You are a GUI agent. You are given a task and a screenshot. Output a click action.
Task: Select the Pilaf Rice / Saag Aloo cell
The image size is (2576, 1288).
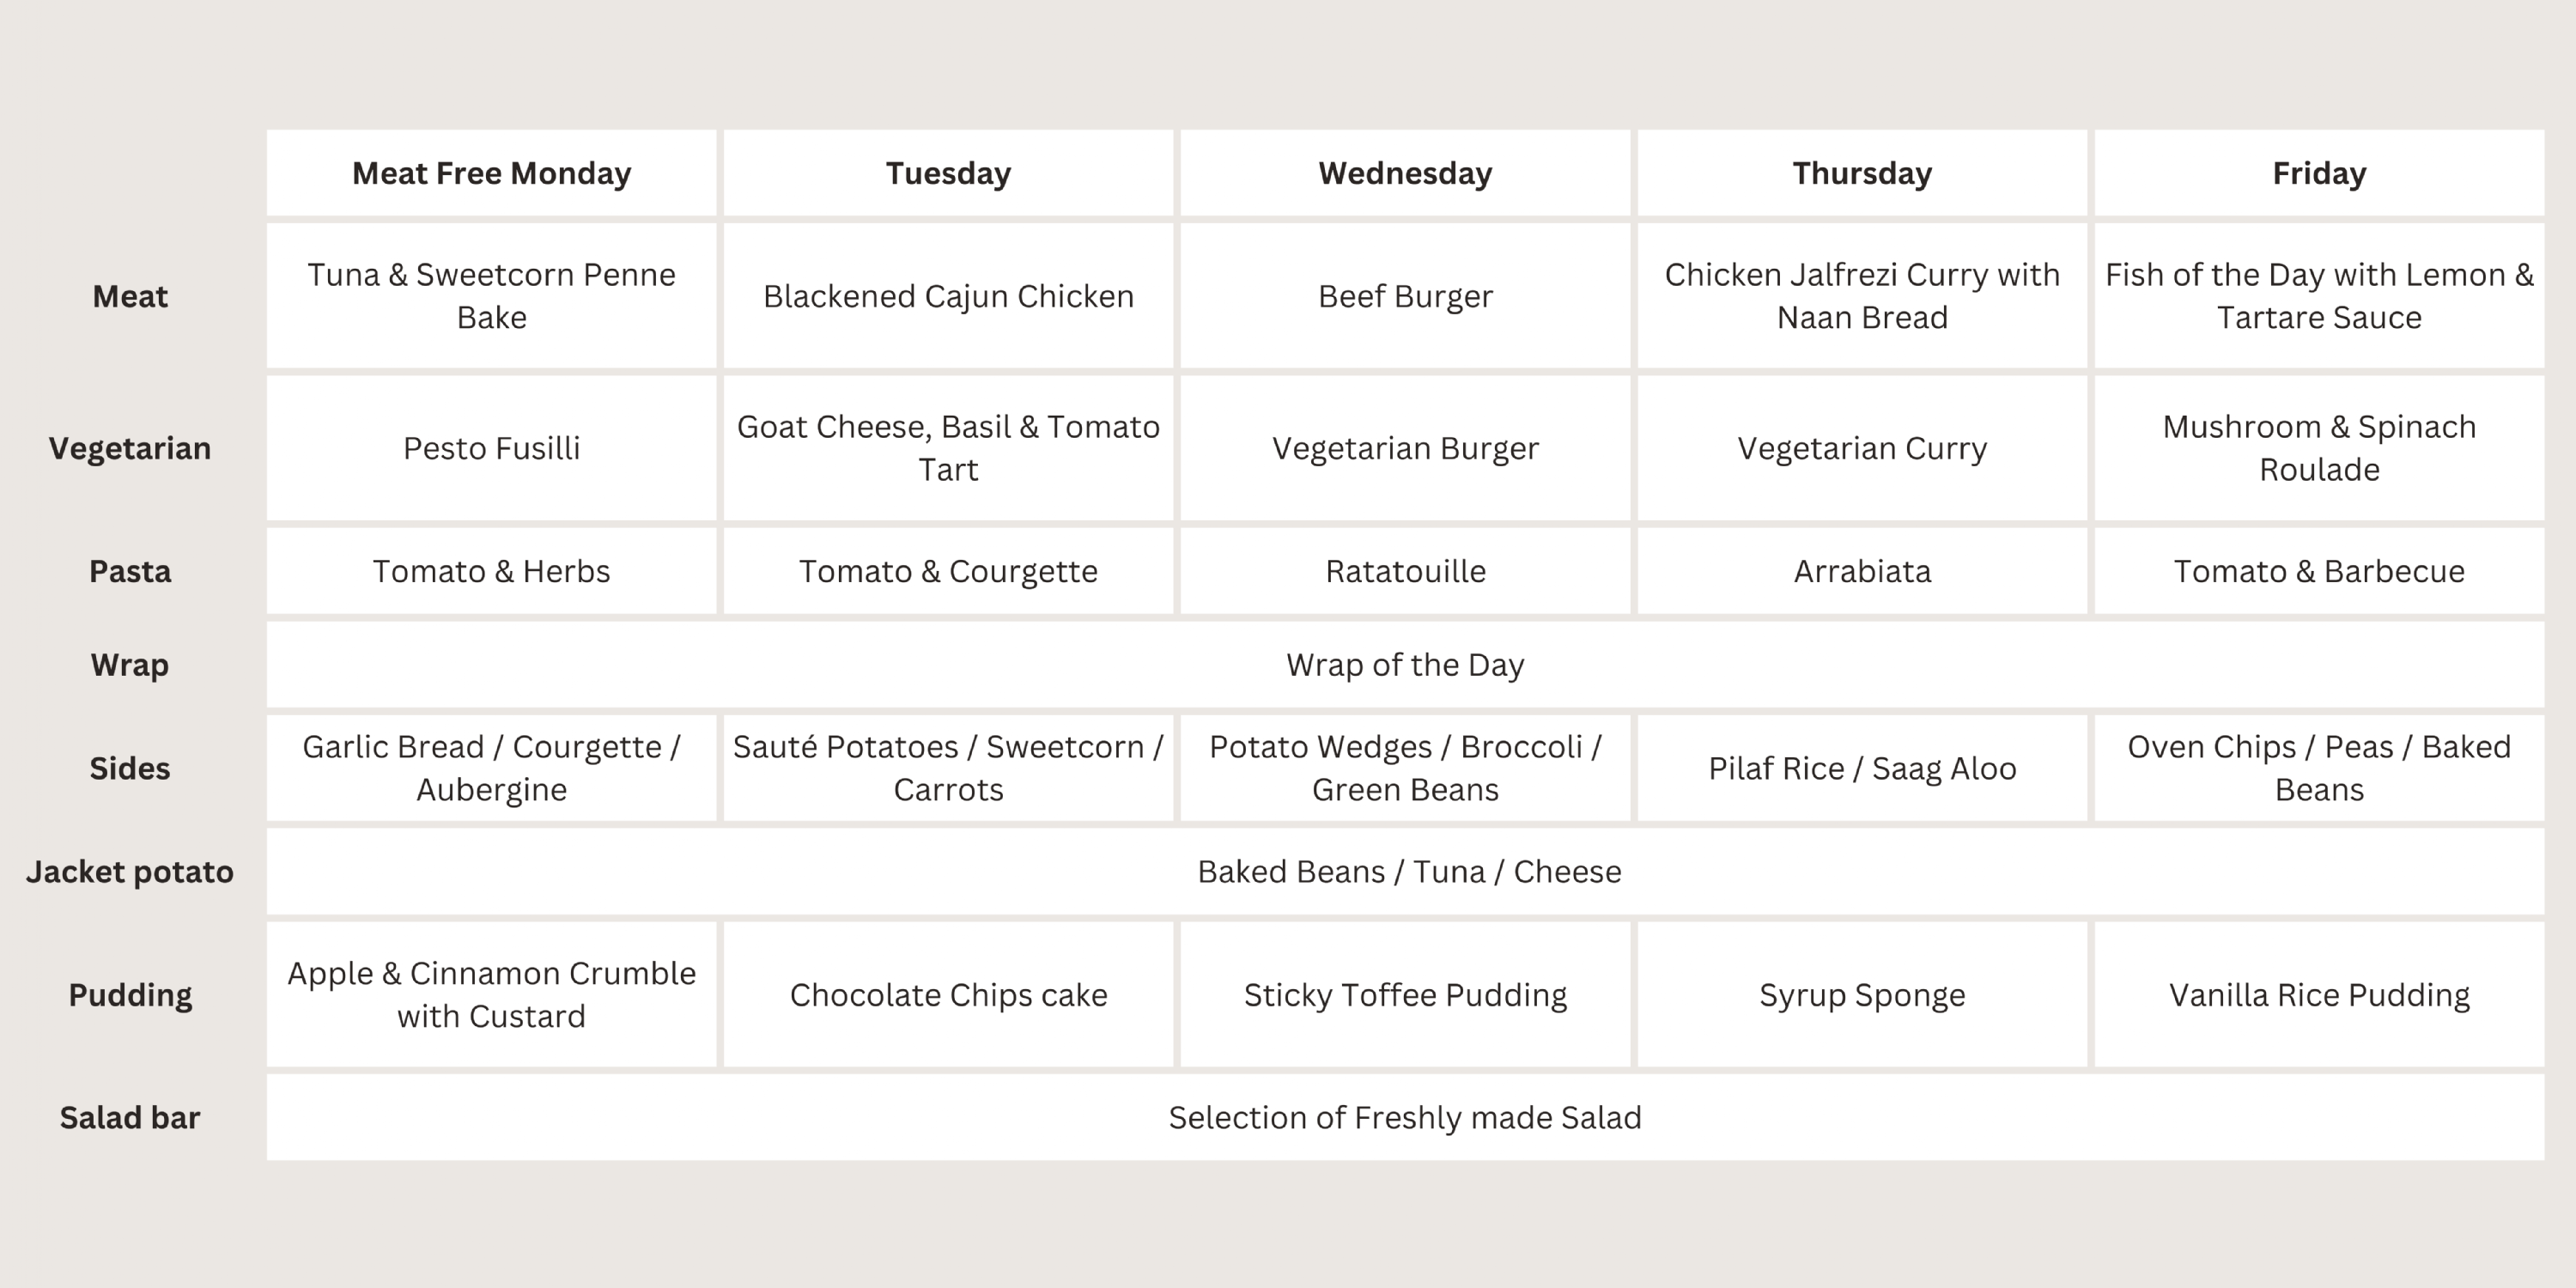coord(1862,768)
